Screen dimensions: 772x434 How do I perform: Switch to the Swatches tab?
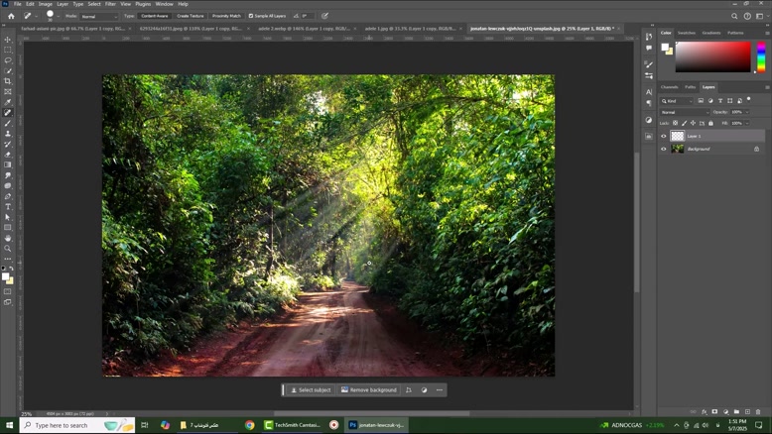point(687,33)
